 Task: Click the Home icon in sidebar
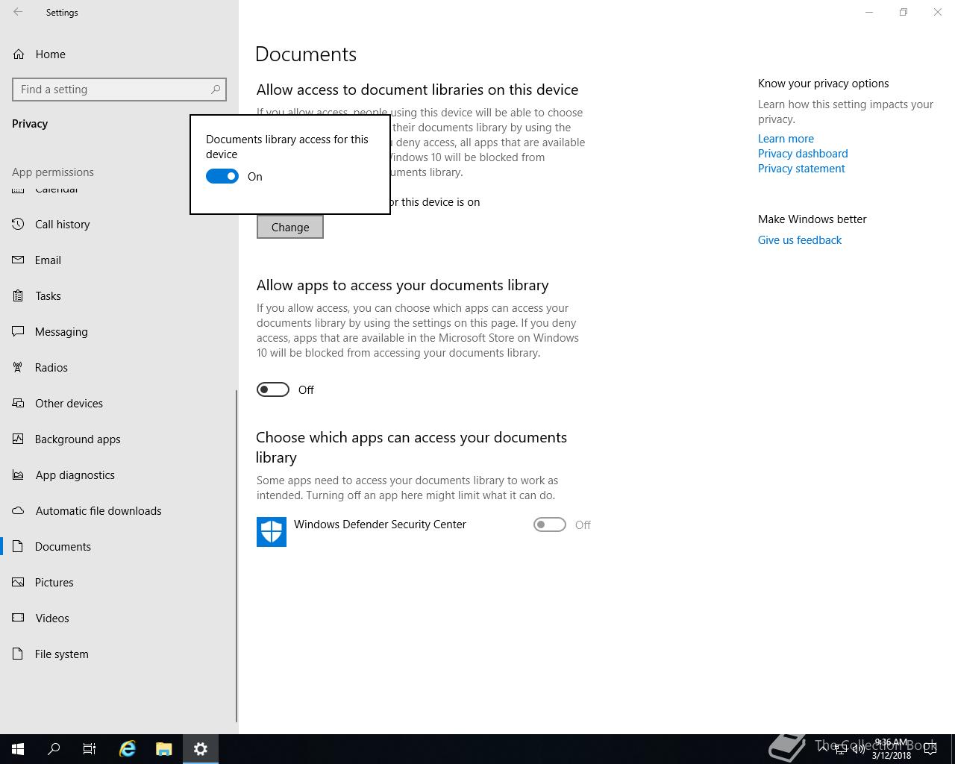pos(19,54)
